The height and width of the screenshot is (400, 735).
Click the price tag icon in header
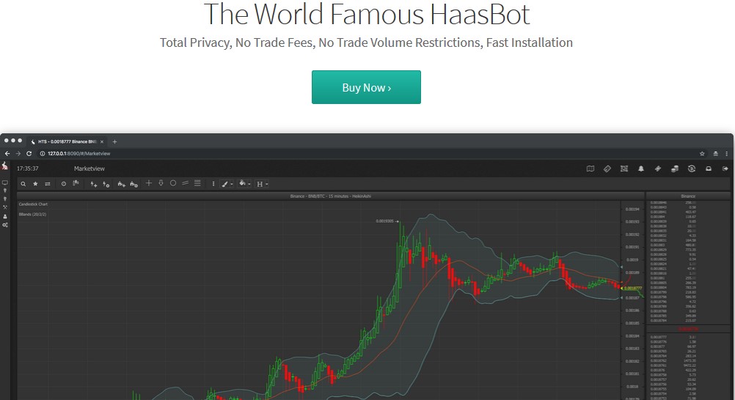tap(607, 168)
